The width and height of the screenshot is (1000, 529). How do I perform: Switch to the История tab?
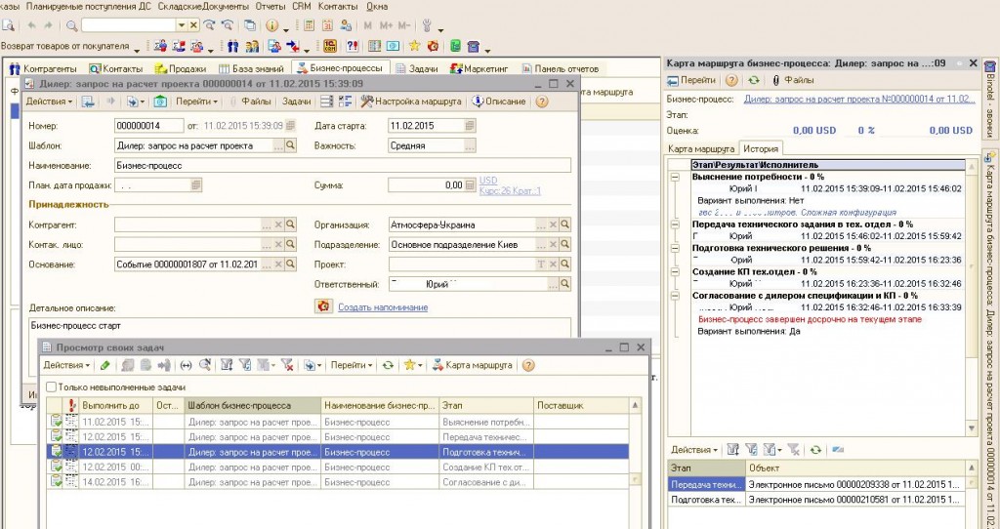pyautogui.click(x=761, y=148)
